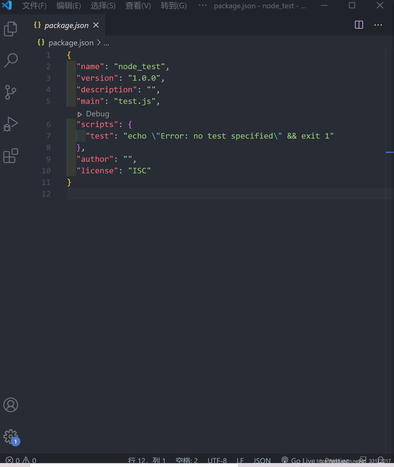Click the overview ruler scrollbar marker
Viewport: 394px width, 467px height.
390,152
